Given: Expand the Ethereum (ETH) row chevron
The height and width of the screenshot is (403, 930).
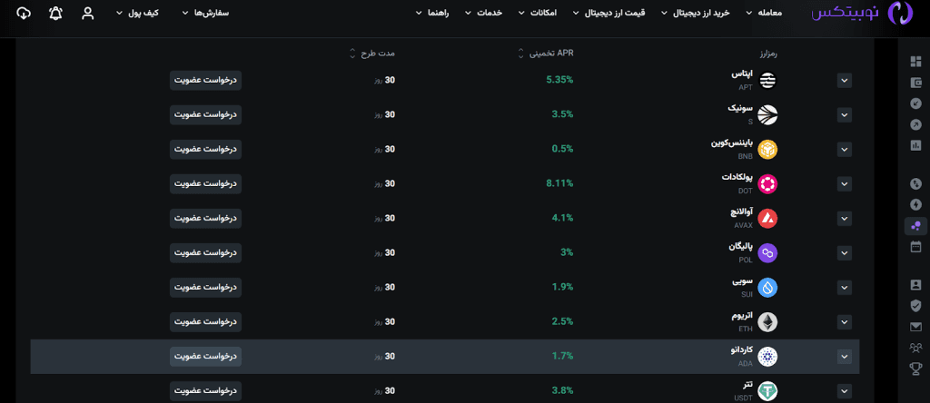Looking at the screenshot, I should [845, 322].
